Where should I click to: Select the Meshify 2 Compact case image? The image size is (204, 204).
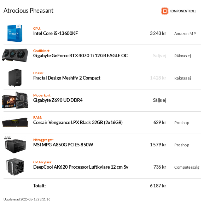click(15, 78)
